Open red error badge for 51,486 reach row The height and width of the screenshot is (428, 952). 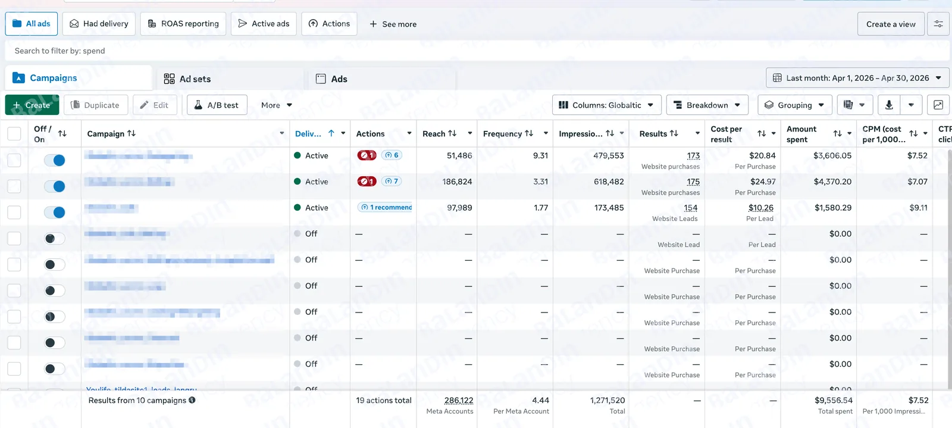pos(367,155)
